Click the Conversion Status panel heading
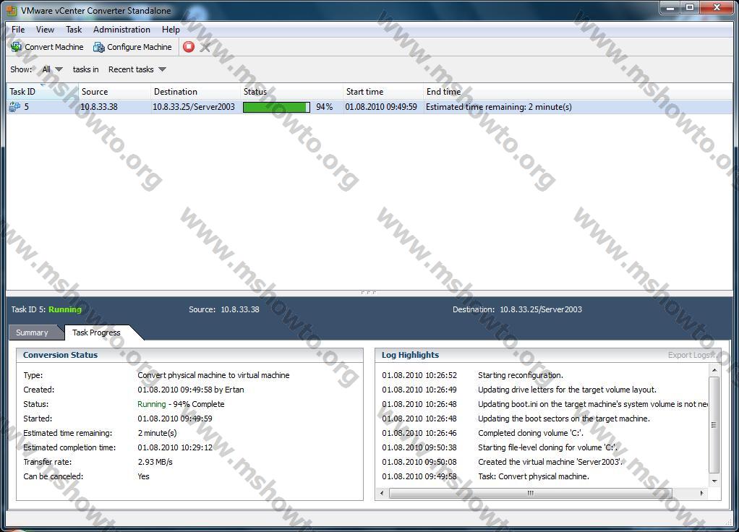Screen dimensions: 739x532 coord(60,355)
